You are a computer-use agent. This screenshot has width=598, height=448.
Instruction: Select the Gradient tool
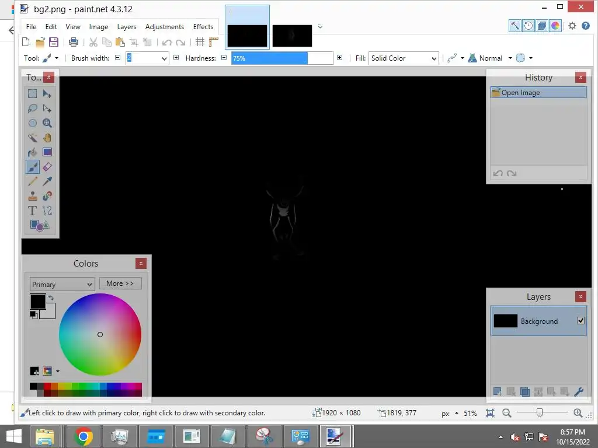47,152
